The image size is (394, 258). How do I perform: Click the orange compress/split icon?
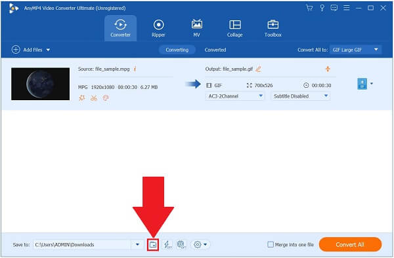[x=328, y=69]
